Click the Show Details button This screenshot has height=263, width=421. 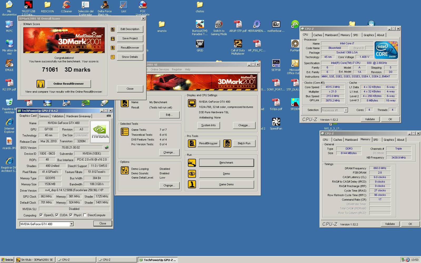(130, 57)
